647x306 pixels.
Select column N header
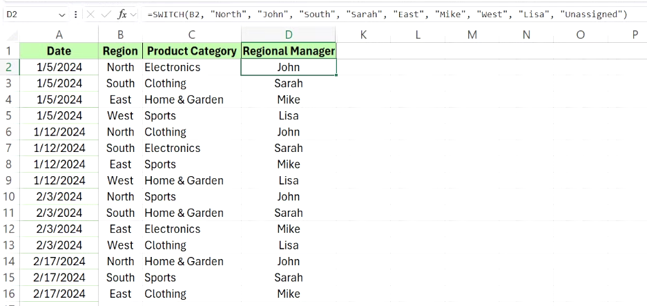(527, 35)
